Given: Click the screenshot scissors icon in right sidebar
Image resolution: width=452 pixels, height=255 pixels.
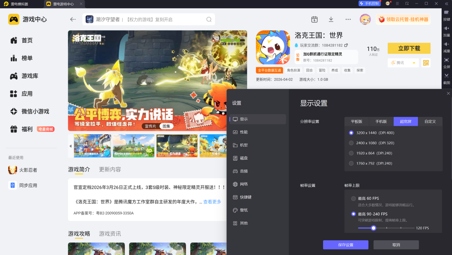Looking at the screenshot, I should point(446,76).
